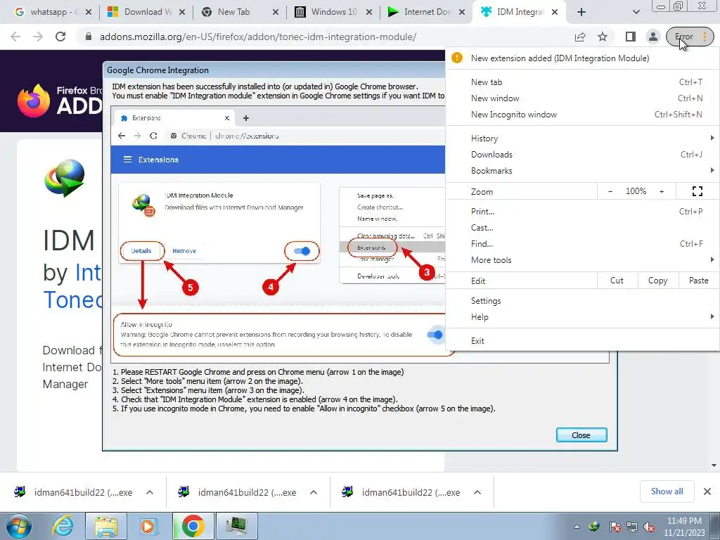Viewport: 720px width, 540px height.
Task: Open the monitor app in taskbar
Action: pyautogui.click(x=236, y=526)
